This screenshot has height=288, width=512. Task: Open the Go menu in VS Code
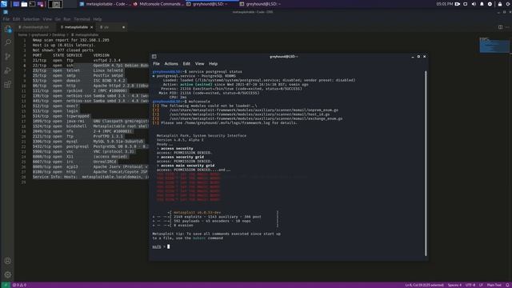pyautogui.click(x=58, y=19)
